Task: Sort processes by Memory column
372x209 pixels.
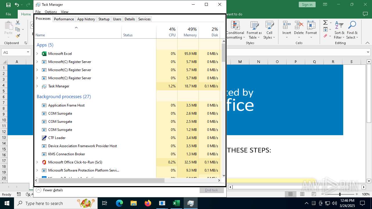Action: click(x=188, y=32)
